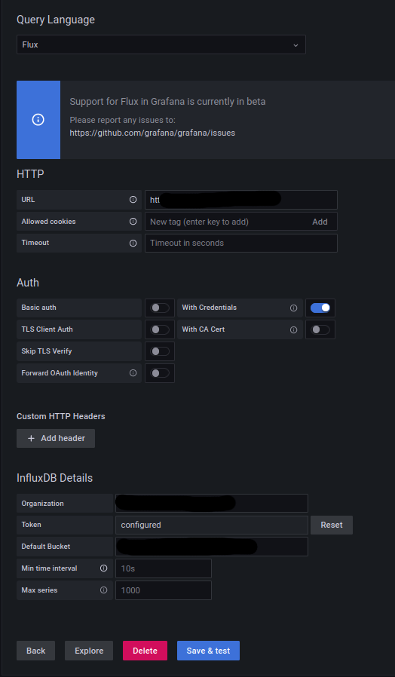Click the TLS Client Auth label
Screen dimensions: 395x677
coord(47,329)
